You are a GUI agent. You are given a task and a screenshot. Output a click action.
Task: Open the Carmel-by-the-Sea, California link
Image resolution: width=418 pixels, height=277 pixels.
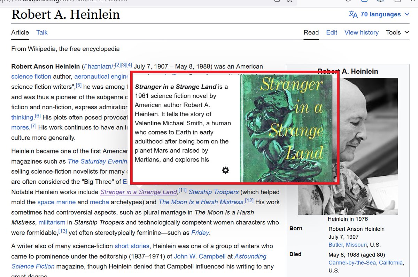pyautogui.click(x=366, y=262)
